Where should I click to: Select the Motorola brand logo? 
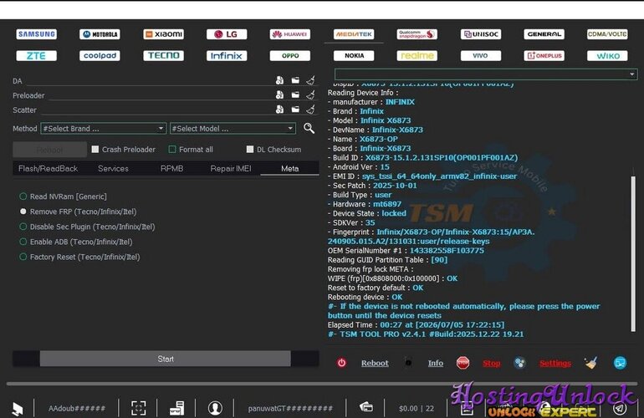[x=100, y=34]
